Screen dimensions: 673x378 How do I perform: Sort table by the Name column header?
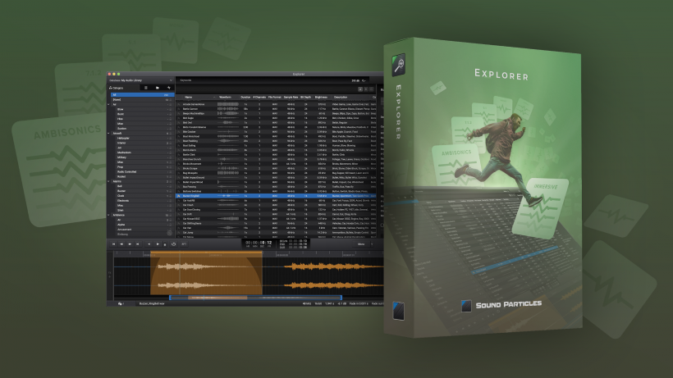coord(189,98)
